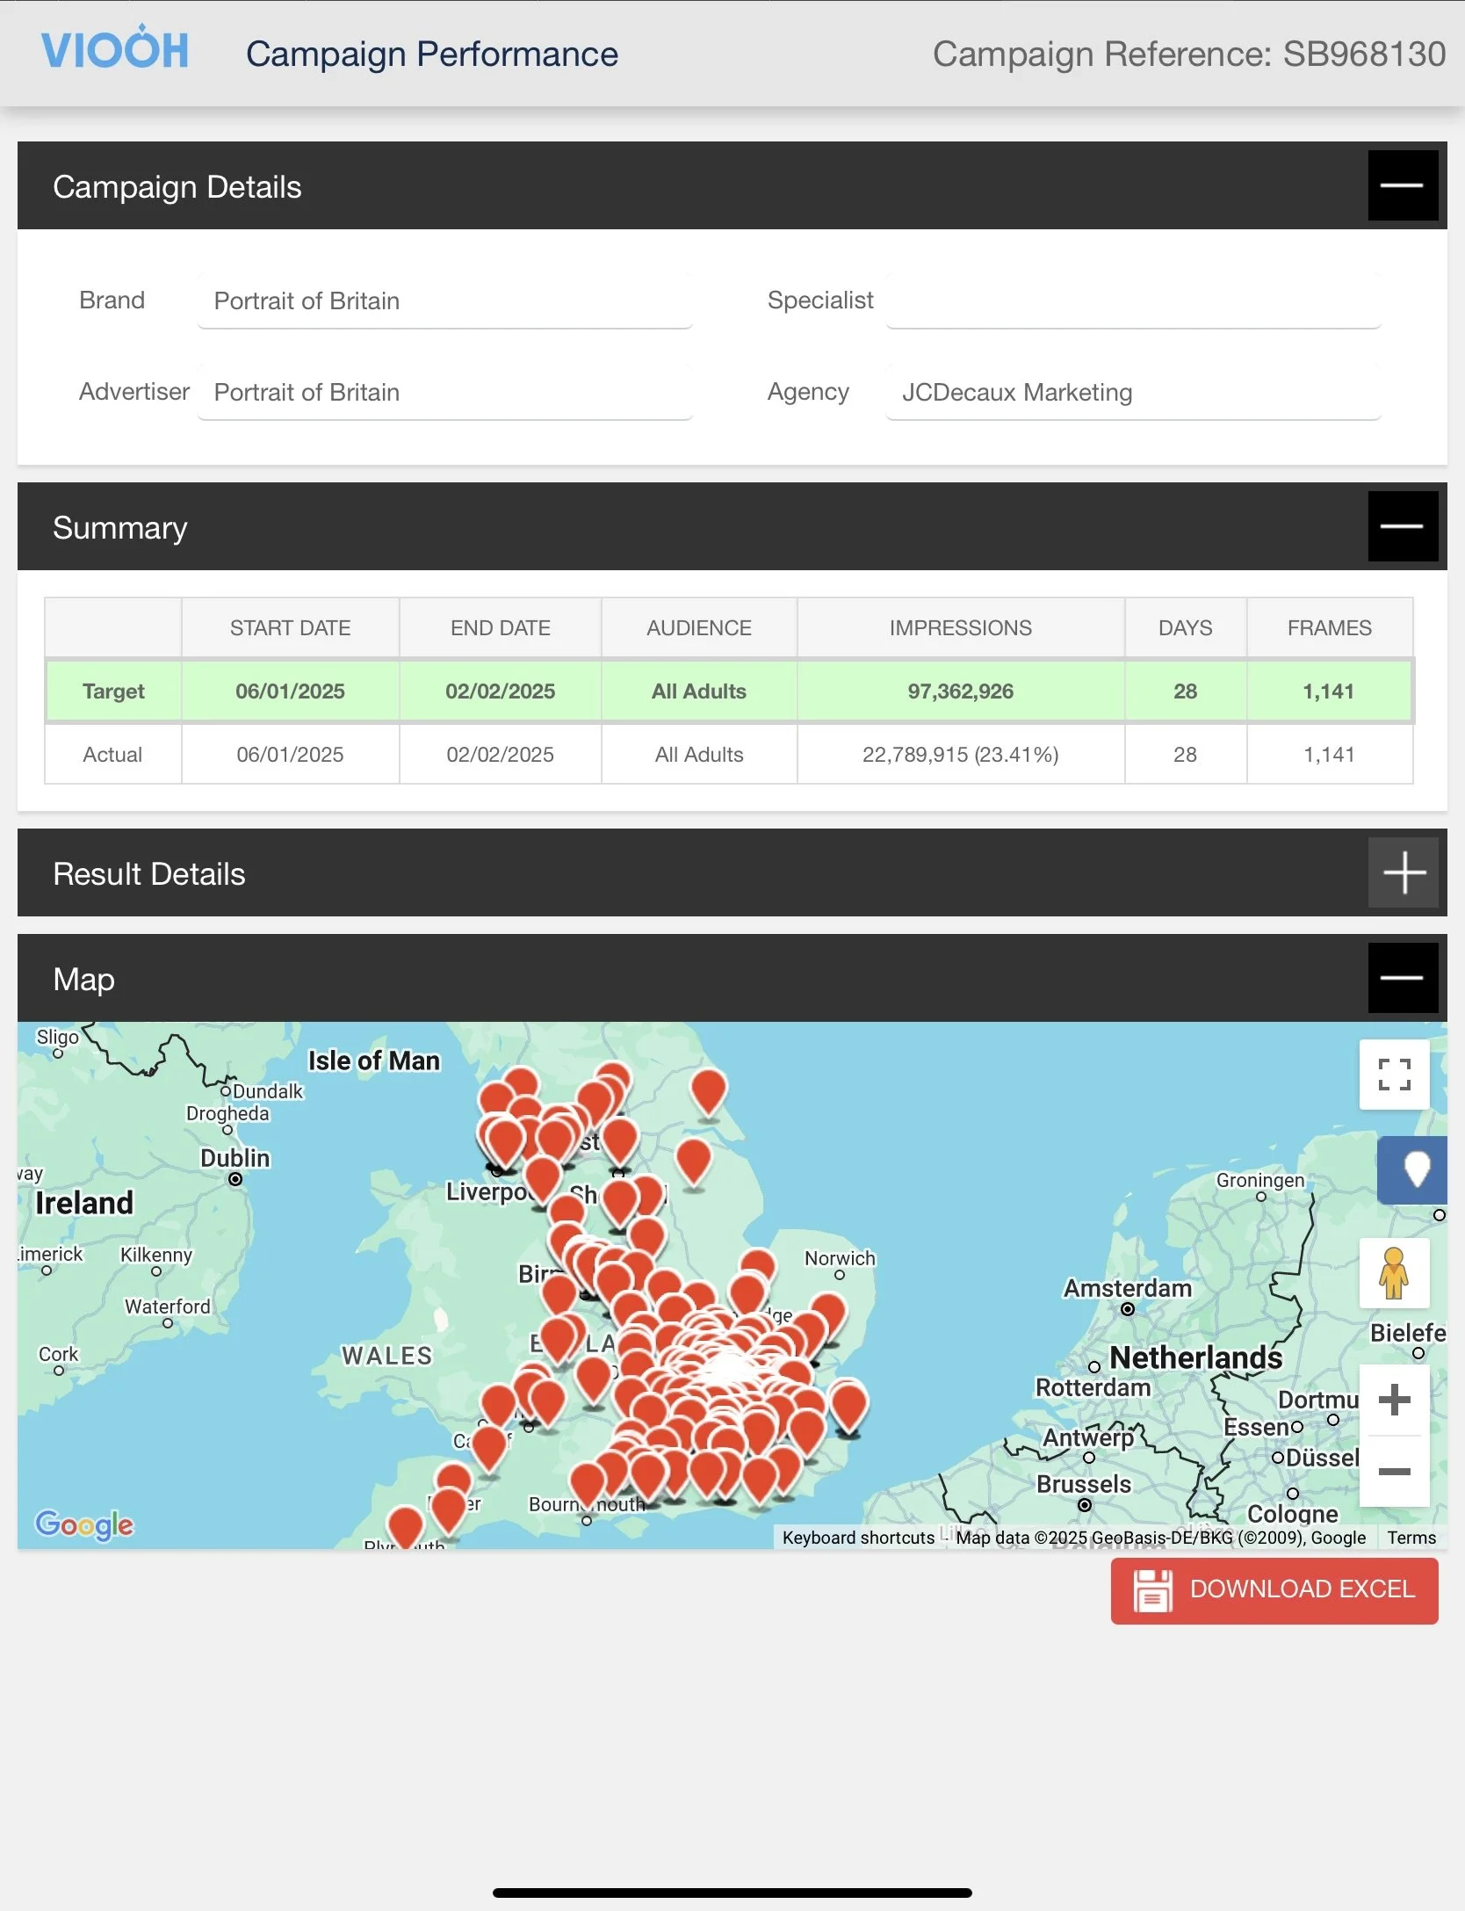Click the VIOOH logo
This screenshot has height=1911, width=1465.
click(x=115, y=48)
